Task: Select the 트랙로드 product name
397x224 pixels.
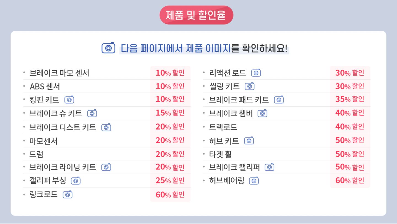Action: coord(223,127)
